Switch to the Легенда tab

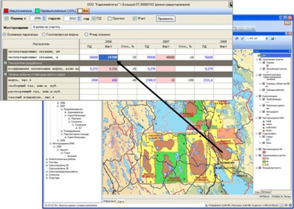[266, 192]
